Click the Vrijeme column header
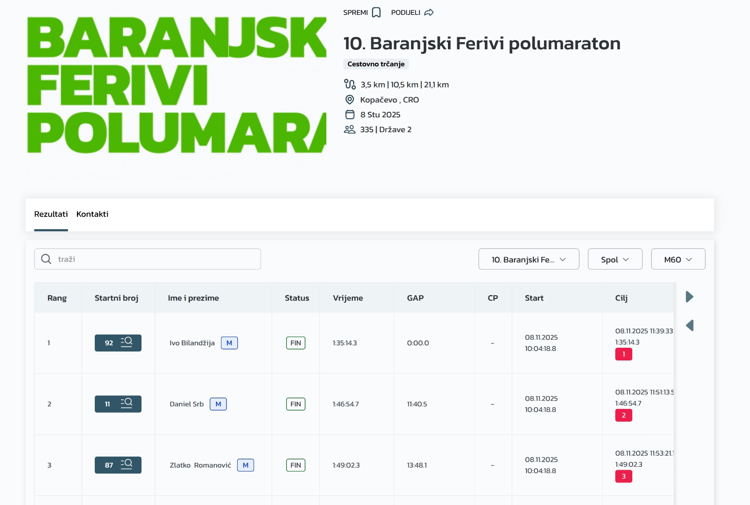The width and height of the screenshot is (750, 505). click(348, 298)
